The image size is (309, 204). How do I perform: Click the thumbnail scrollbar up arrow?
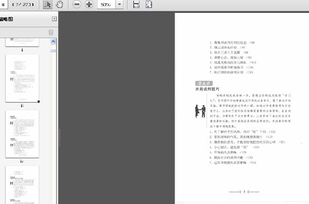53,41
